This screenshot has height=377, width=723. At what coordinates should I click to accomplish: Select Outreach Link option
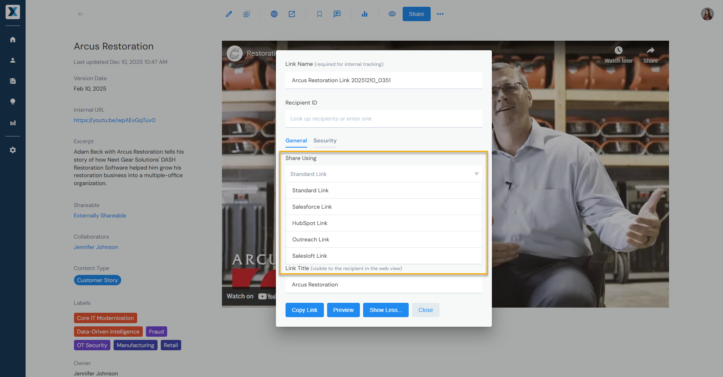pos(384,240)
